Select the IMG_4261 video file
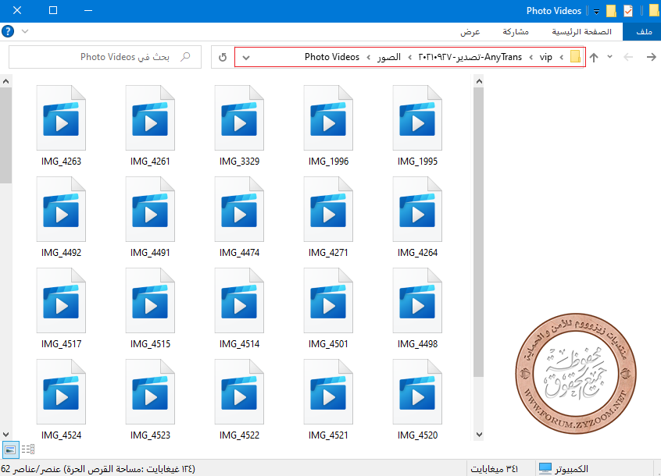Screen dimensions: 661x476 pyautogui.click(x=150, y=126)
